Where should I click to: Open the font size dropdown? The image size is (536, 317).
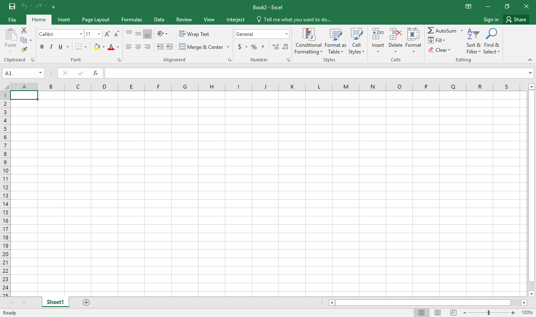(x=99, y=34)
